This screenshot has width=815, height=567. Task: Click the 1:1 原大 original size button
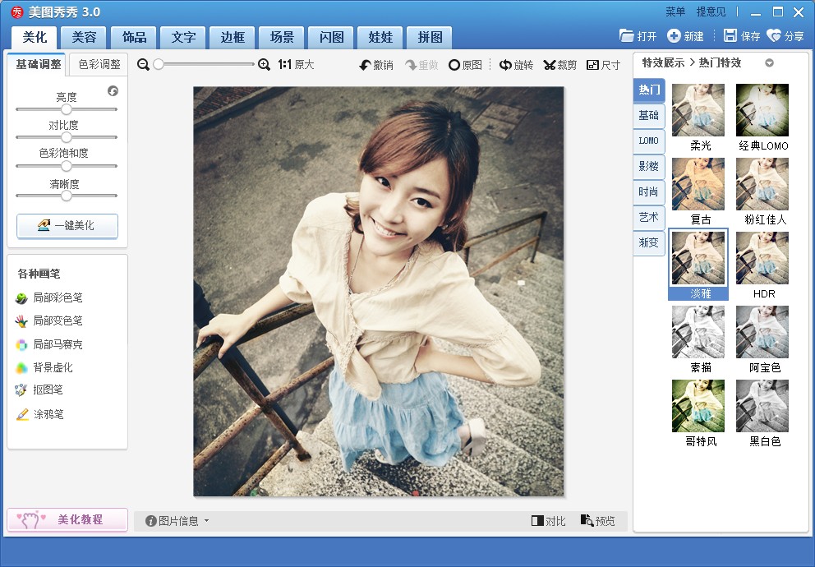[x=296, y=64]
